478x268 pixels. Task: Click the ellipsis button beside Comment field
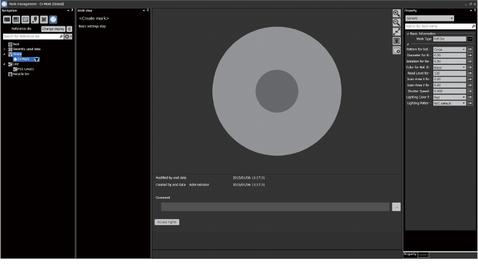tap(396, 207)
